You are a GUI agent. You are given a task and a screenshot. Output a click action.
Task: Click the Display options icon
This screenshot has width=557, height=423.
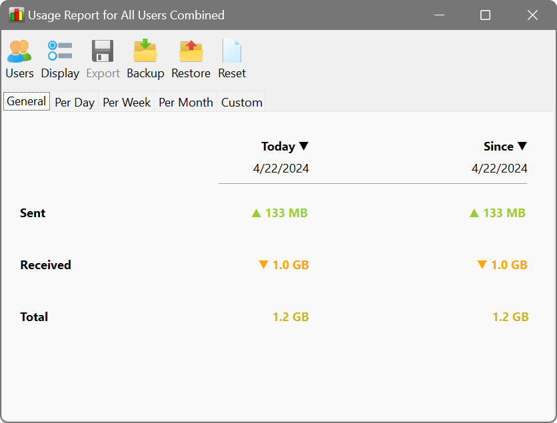pyautogui.click(x=60, y=52)
